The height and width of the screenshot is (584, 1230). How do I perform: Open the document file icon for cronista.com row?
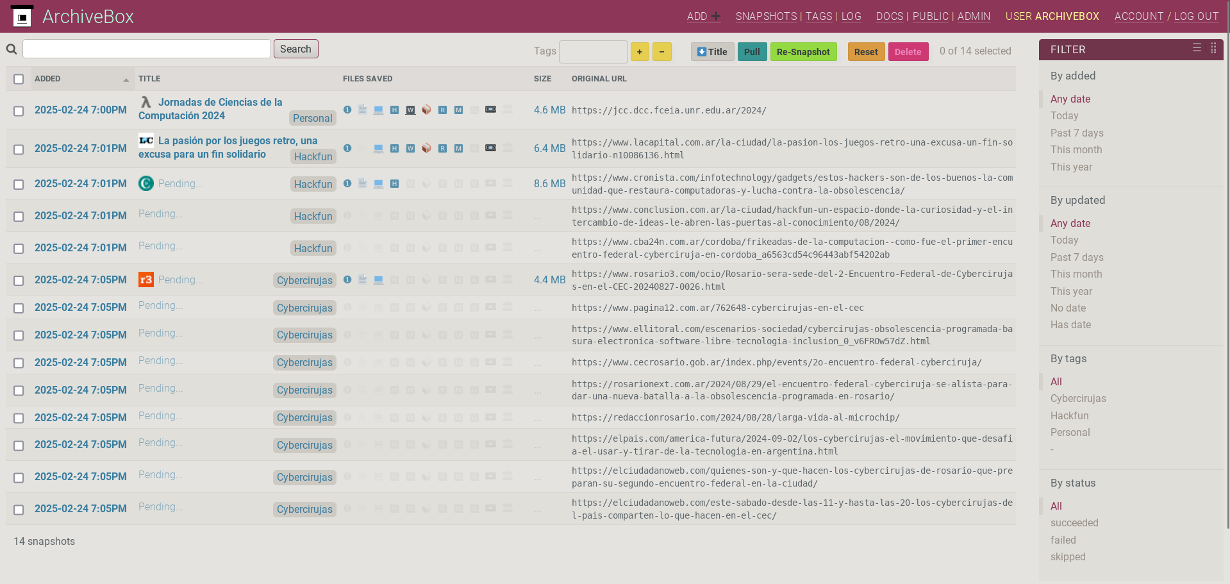[363, 183]
